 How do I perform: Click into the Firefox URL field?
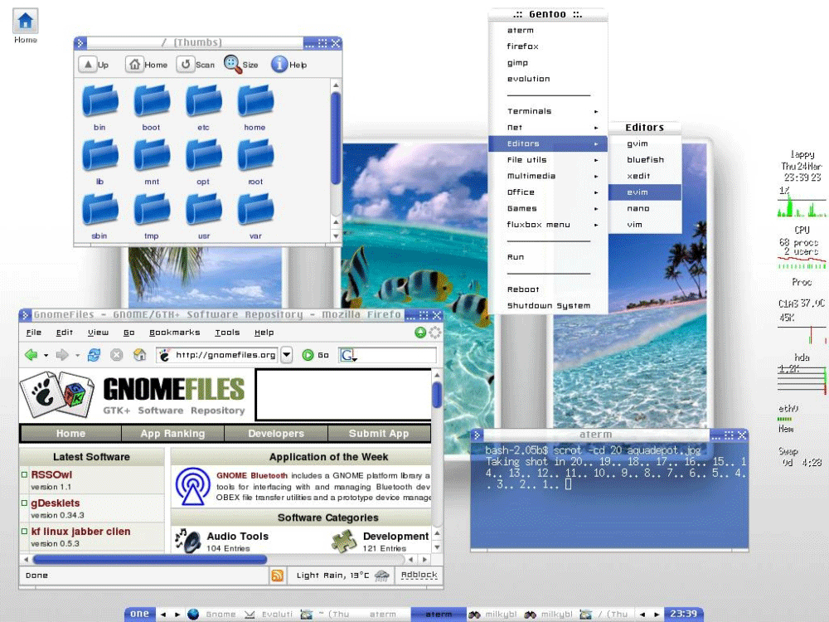pyautogui.click(x=218, y=355)
